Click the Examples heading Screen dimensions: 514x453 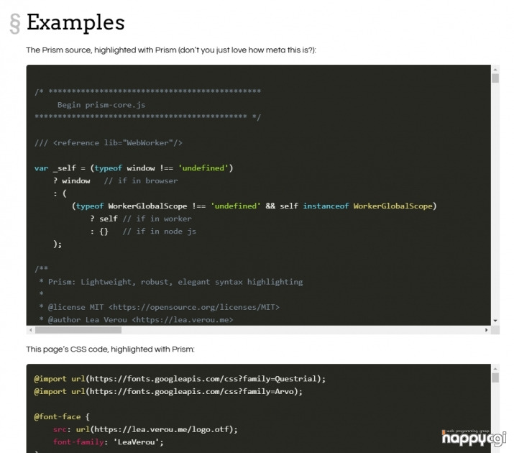75,22
